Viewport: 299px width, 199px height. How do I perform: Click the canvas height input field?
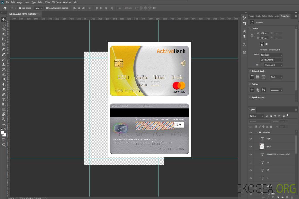(x=264, y=38)
